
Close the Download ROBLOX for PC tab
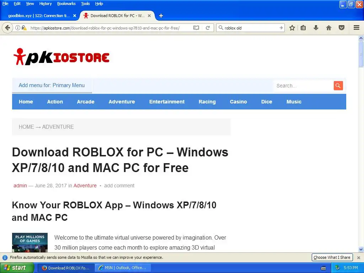149,16
